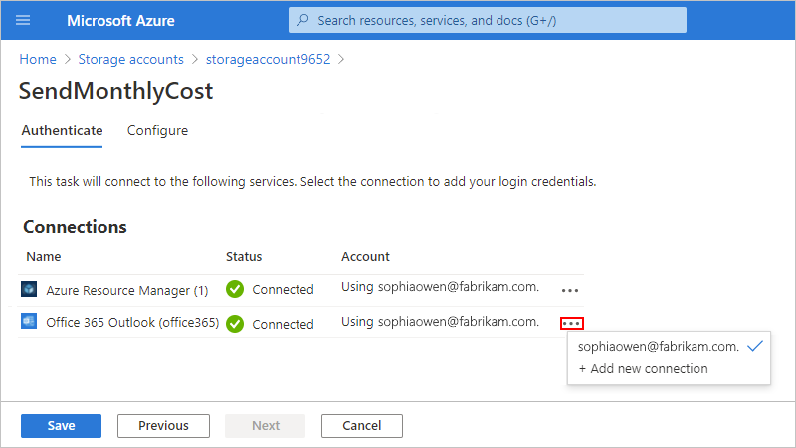Select Office 365 Outlook (office365) connection name

tap(132, 322)
